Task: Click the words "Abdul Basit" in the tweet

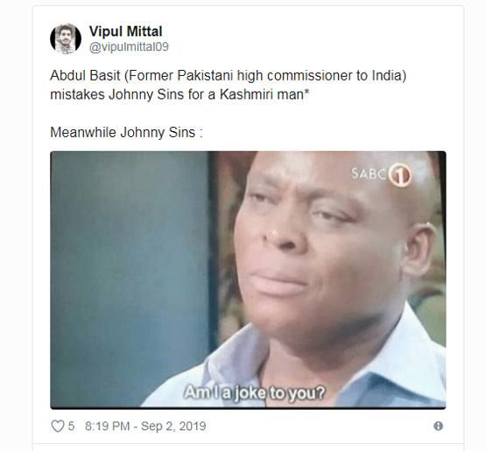Action: (x=85, y=75)
